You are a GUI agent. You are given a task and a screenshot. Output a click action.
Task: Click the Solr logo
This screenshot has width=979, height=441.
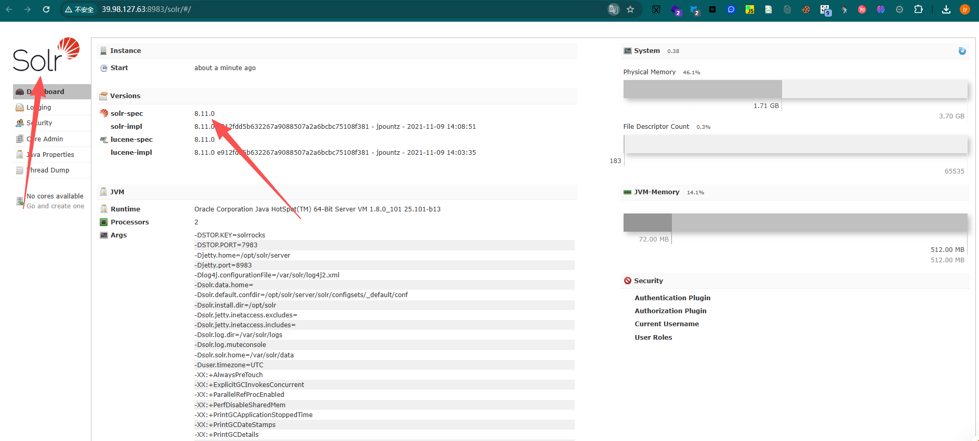(46, 55)
